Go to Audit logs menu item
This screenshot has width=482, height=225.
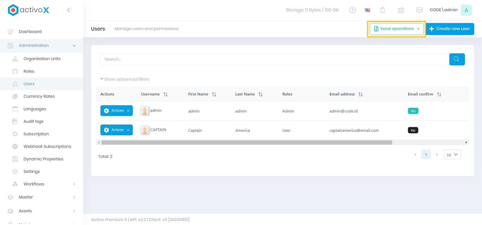33,122
